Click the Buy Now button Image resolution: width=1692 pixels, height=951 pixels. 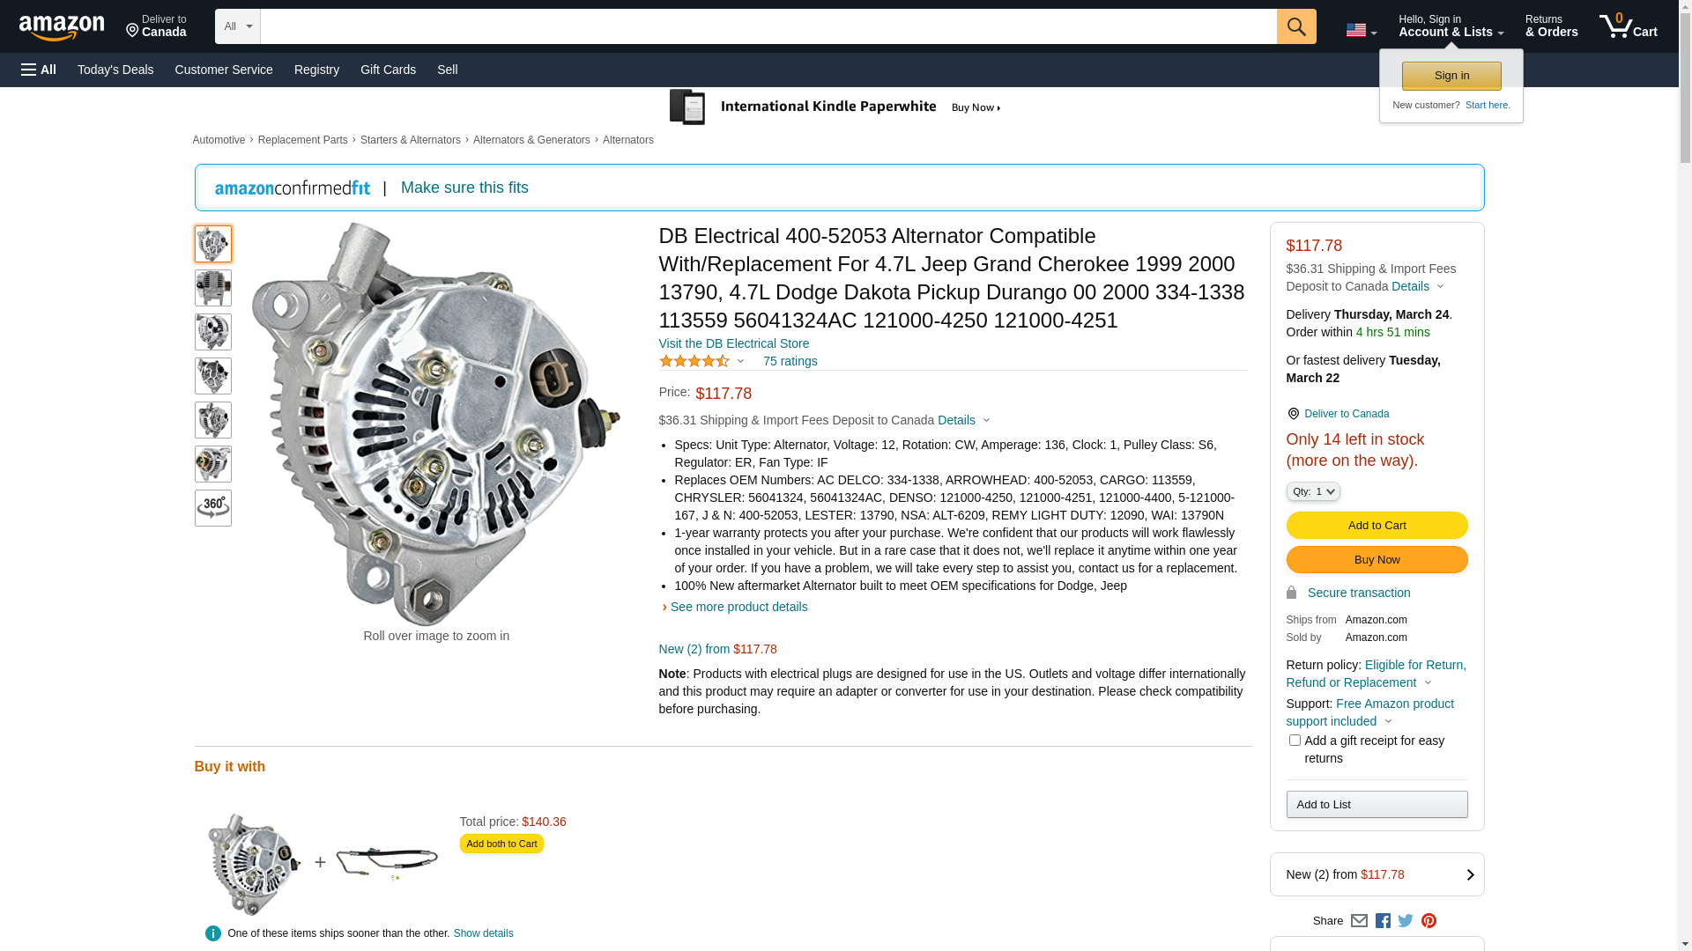[x=1377, y=560]
